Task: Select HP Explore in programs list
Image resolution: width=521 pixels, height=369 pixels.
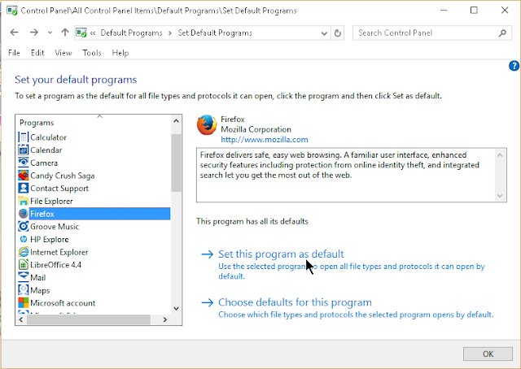Action: 49,239
